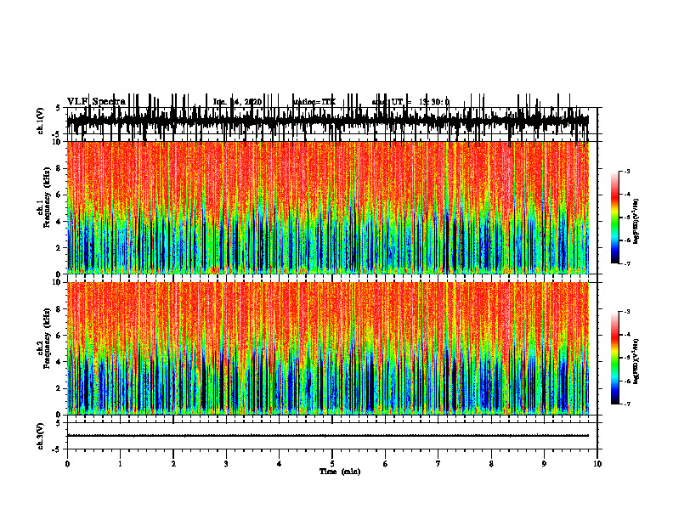Click the "2" kHz tick on ch.2 axis
The height and width of the screenshot is (520, 673).
pos(59,388)
